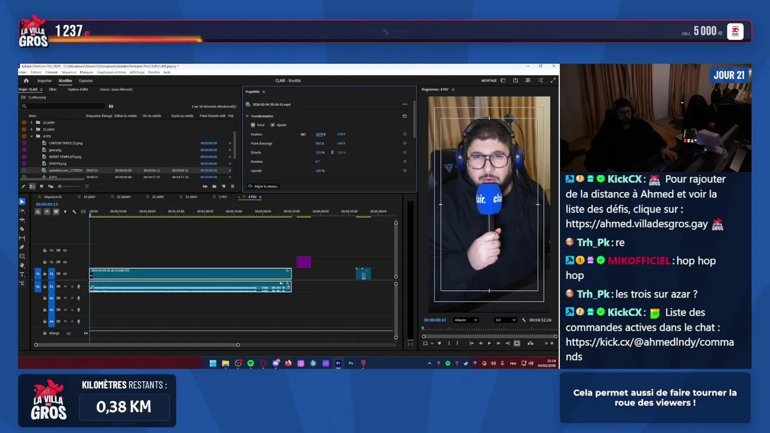This screenshot has height=433, width=770.
Task: Click the delete trash icon in project panel
Action: point(232,186)
